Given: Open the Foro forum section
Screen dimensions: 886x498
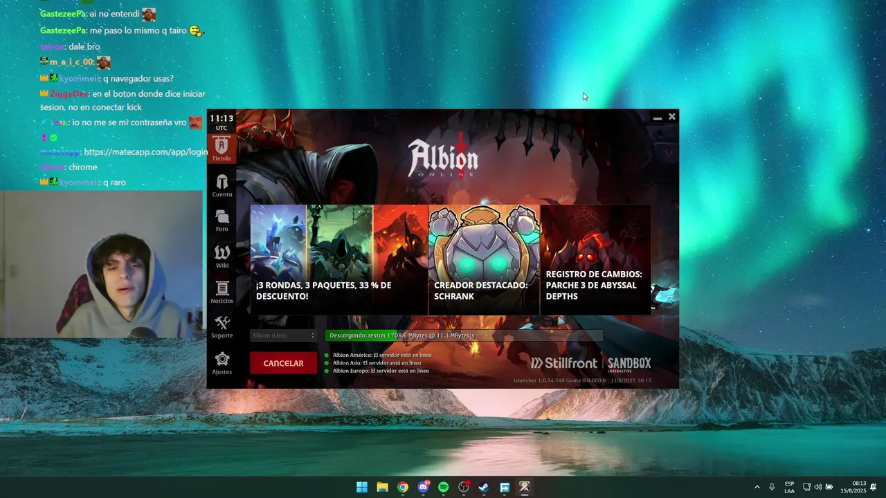Looking at the screenshot, I should tap(221, 221).
